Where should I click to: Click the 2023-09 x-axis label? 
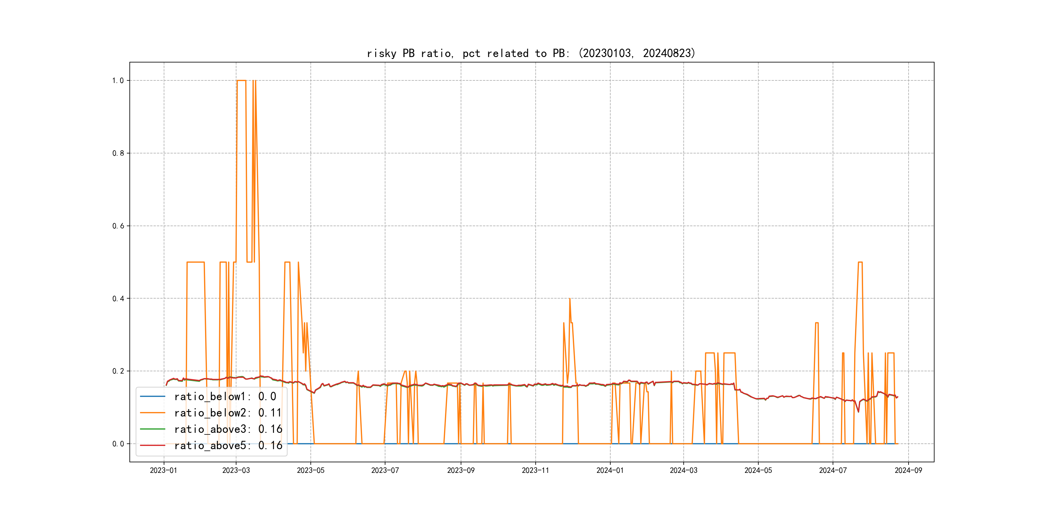point(461,470)
